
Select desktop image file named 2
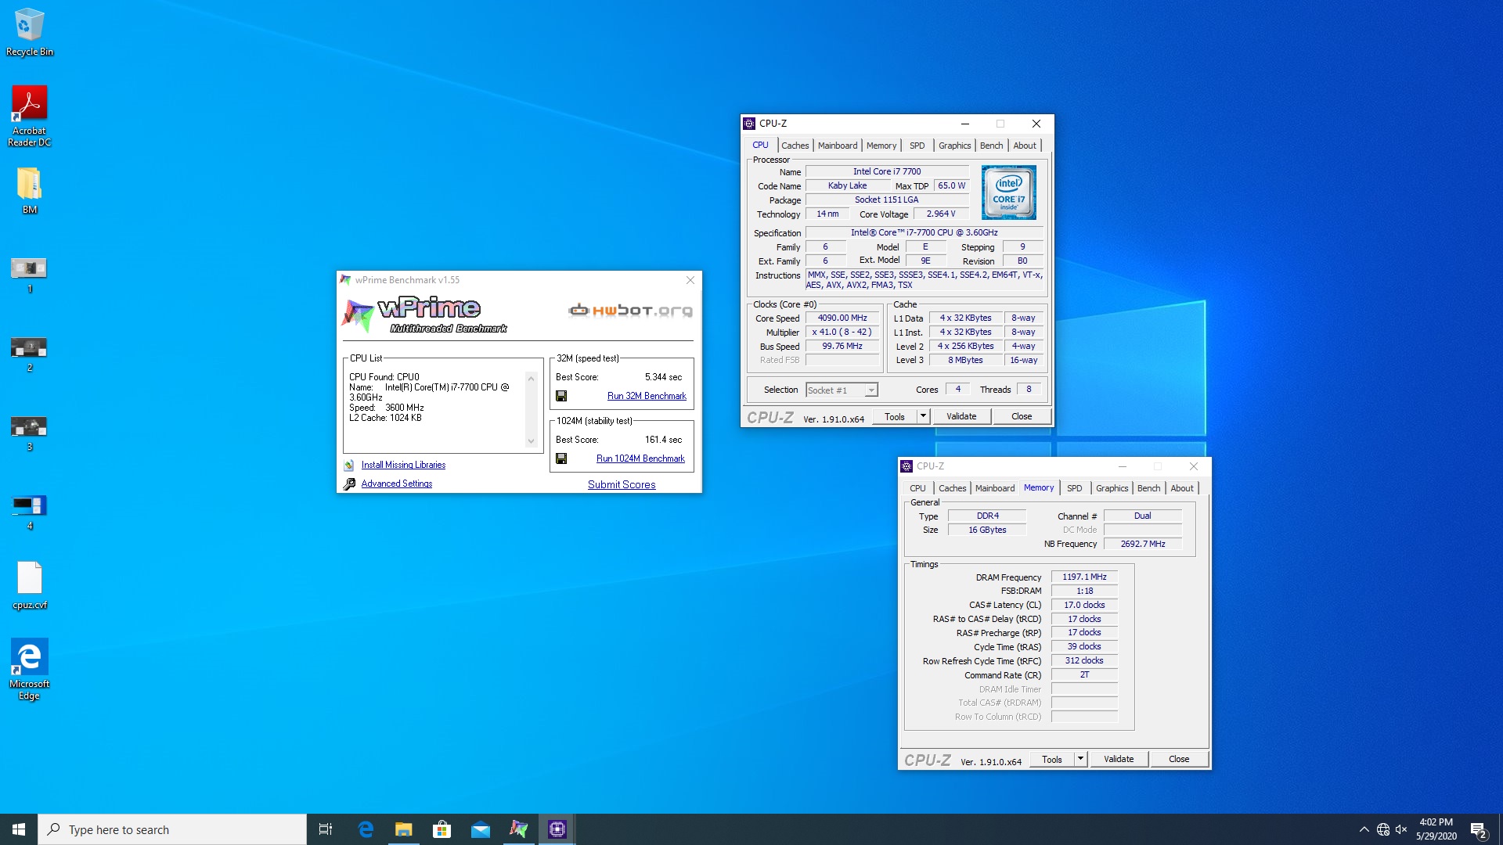click(x=29, y=354)
